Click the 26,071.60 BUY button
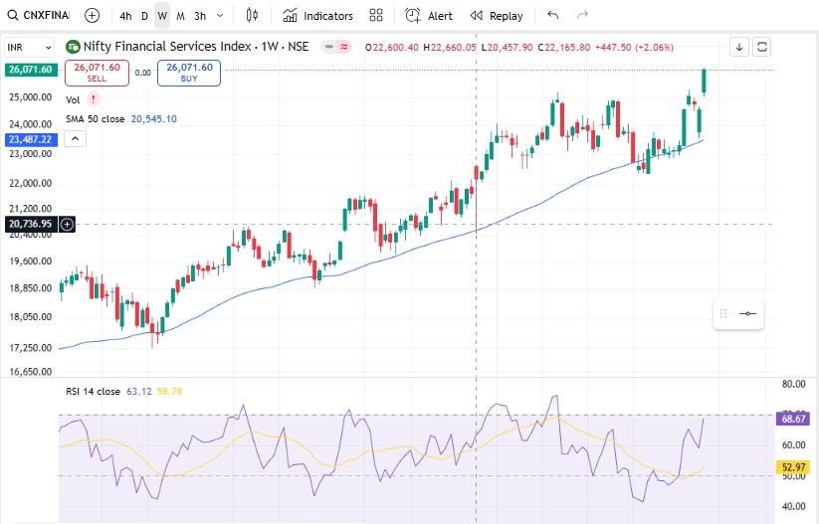Screen dimensions: 819x524 (189, 73)
